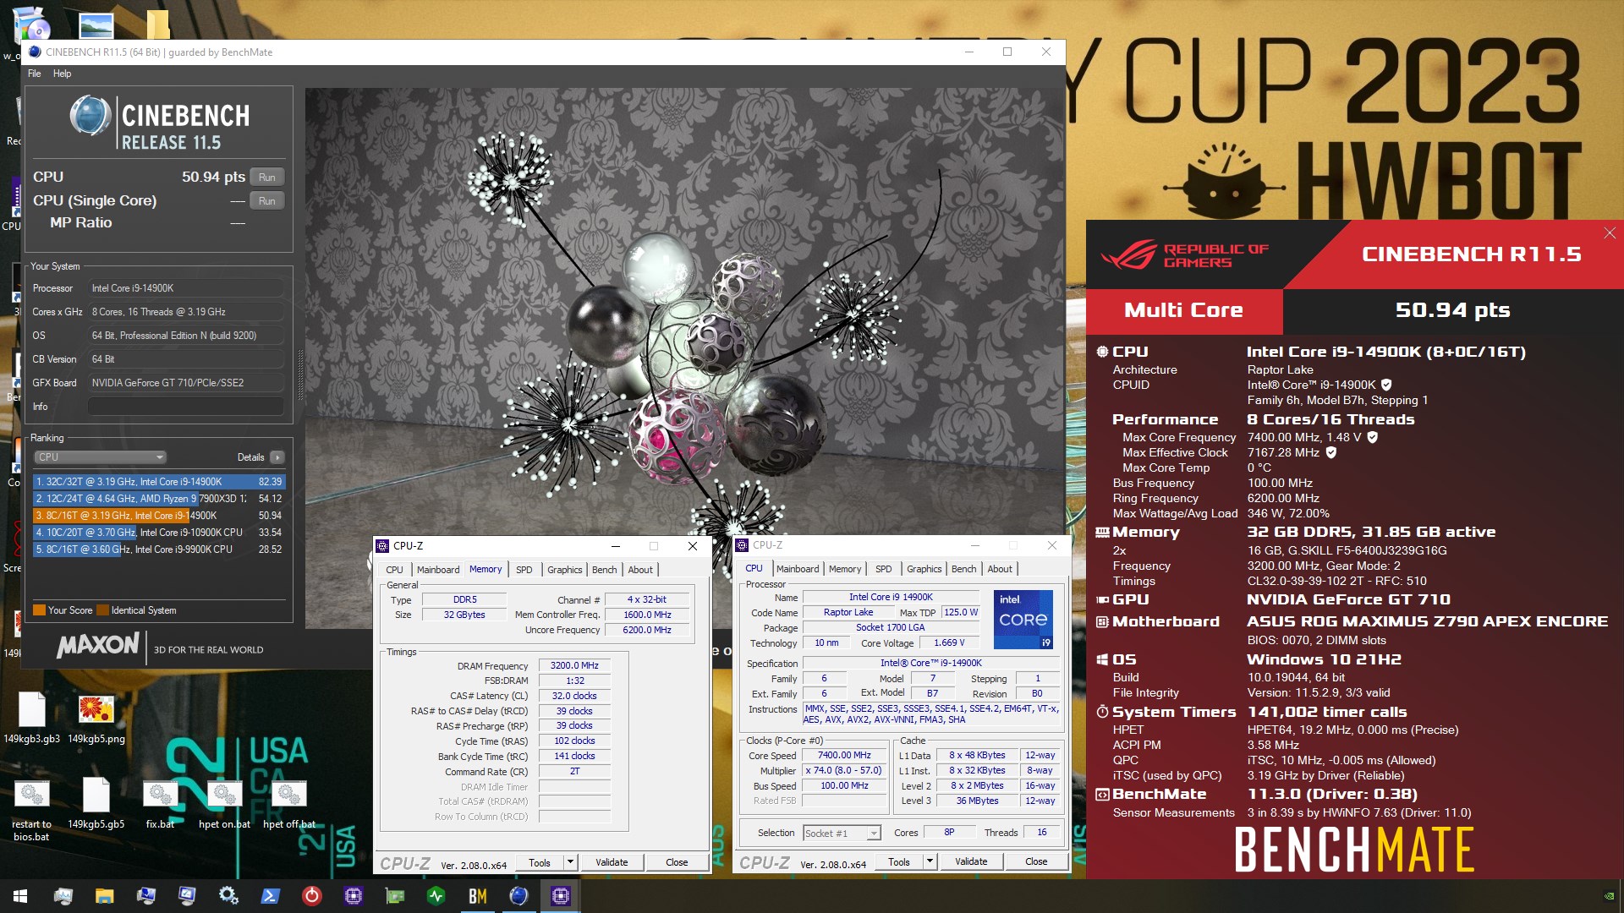Screen dimensions: 1624x913
Task: Open PowerShell from the taskbar
Action: (x=270, y=896)
